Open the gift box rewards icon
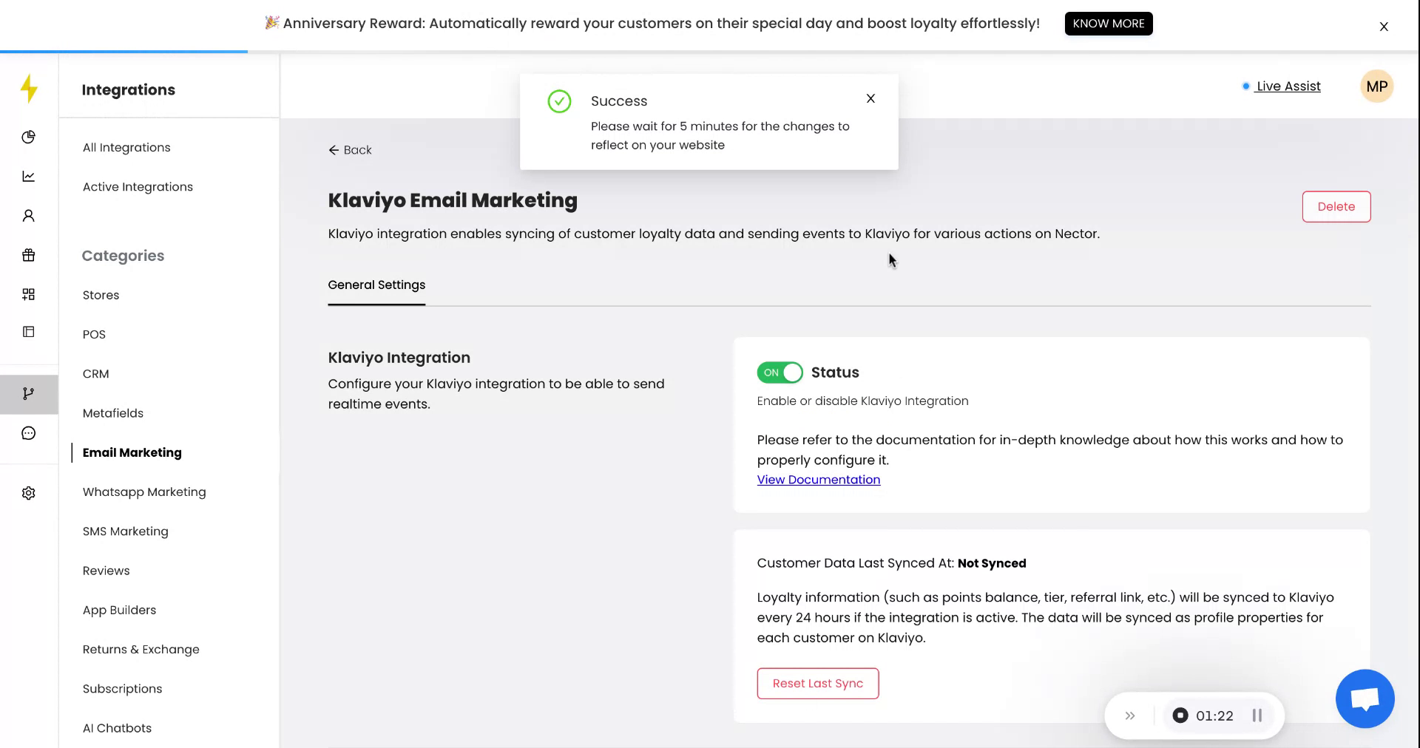Screen dimensions: 1420x748 (29, 255)
